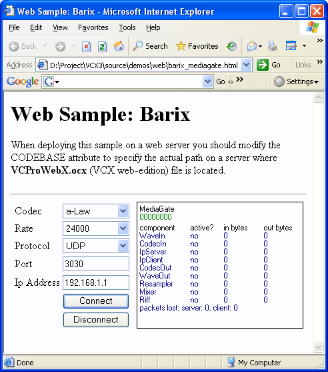328x372 pixels.
Task: Click the Print icon
Action: (273, 46)
